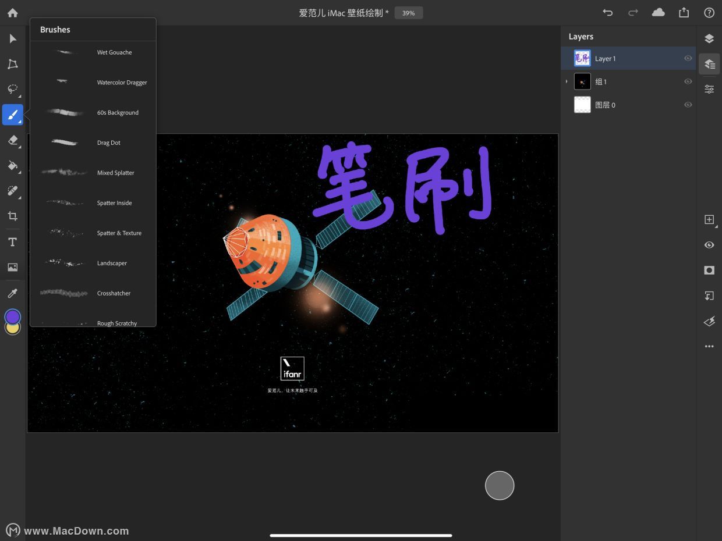Select the Eraser tool
The width and height of the screenshot is (722, 541).
[x=13, y=140]
